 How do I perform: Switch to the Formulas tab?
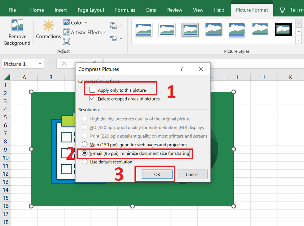(125, 10)
